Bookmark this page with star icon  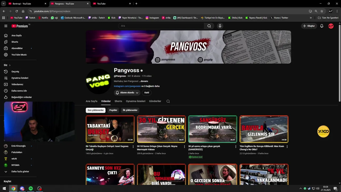click(x=322, y=11)
